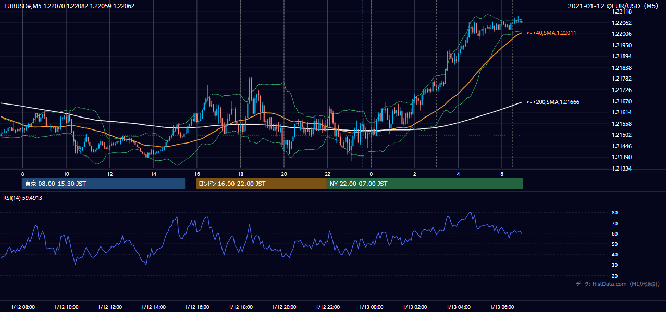Click the 2021-01-12 EUR/USD (M5) title

click(x=614, y=6)
